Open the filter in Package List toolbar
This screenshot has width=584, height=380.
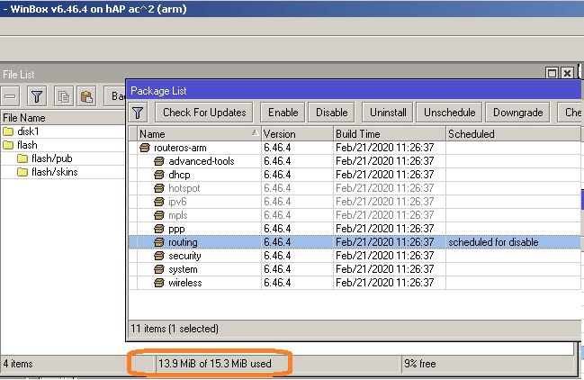[138, 113]
